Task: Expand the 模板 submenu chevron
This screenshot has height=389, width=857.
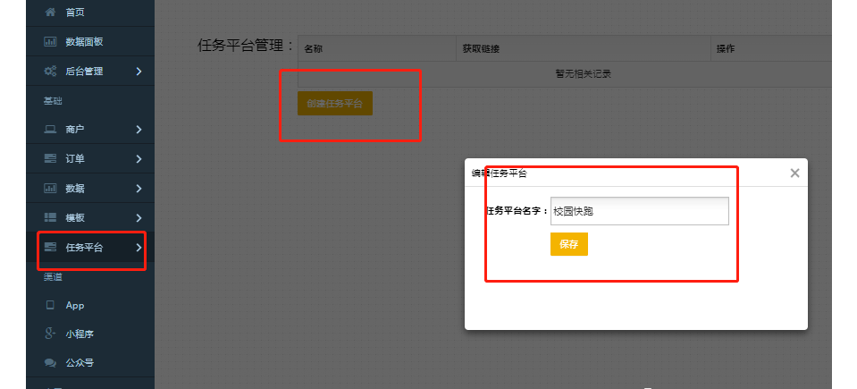Action: [139, 218]
